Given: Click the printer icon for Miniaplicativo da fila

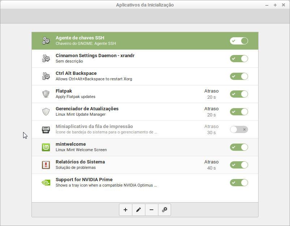Looking at the screenshot, I should click(x=46, y=129).
